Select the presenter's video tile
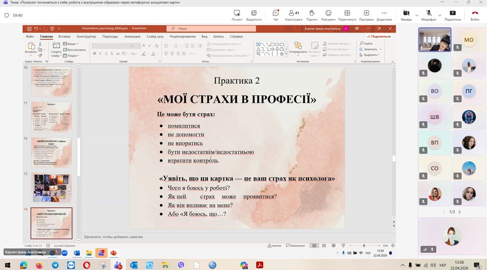 434,40
